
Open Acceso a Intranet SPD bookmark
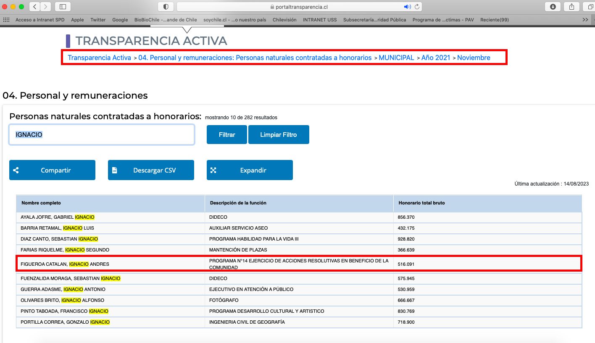point(40,20)
